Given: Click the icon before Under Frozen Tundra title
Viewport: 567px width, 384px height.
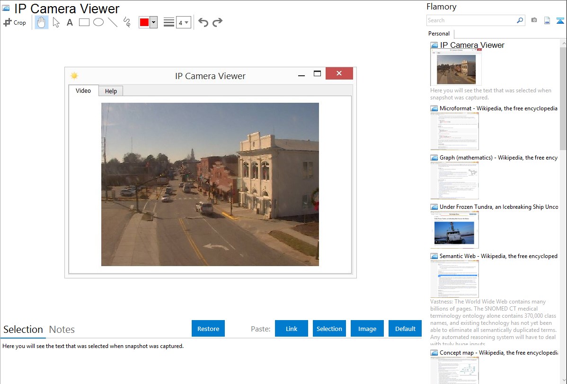Looking at the screenshot, I should tap(434, 207).
